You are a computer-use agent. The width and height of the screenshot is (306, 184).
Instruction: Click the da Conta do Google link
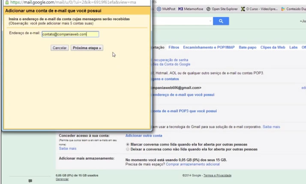coord(171,64)
